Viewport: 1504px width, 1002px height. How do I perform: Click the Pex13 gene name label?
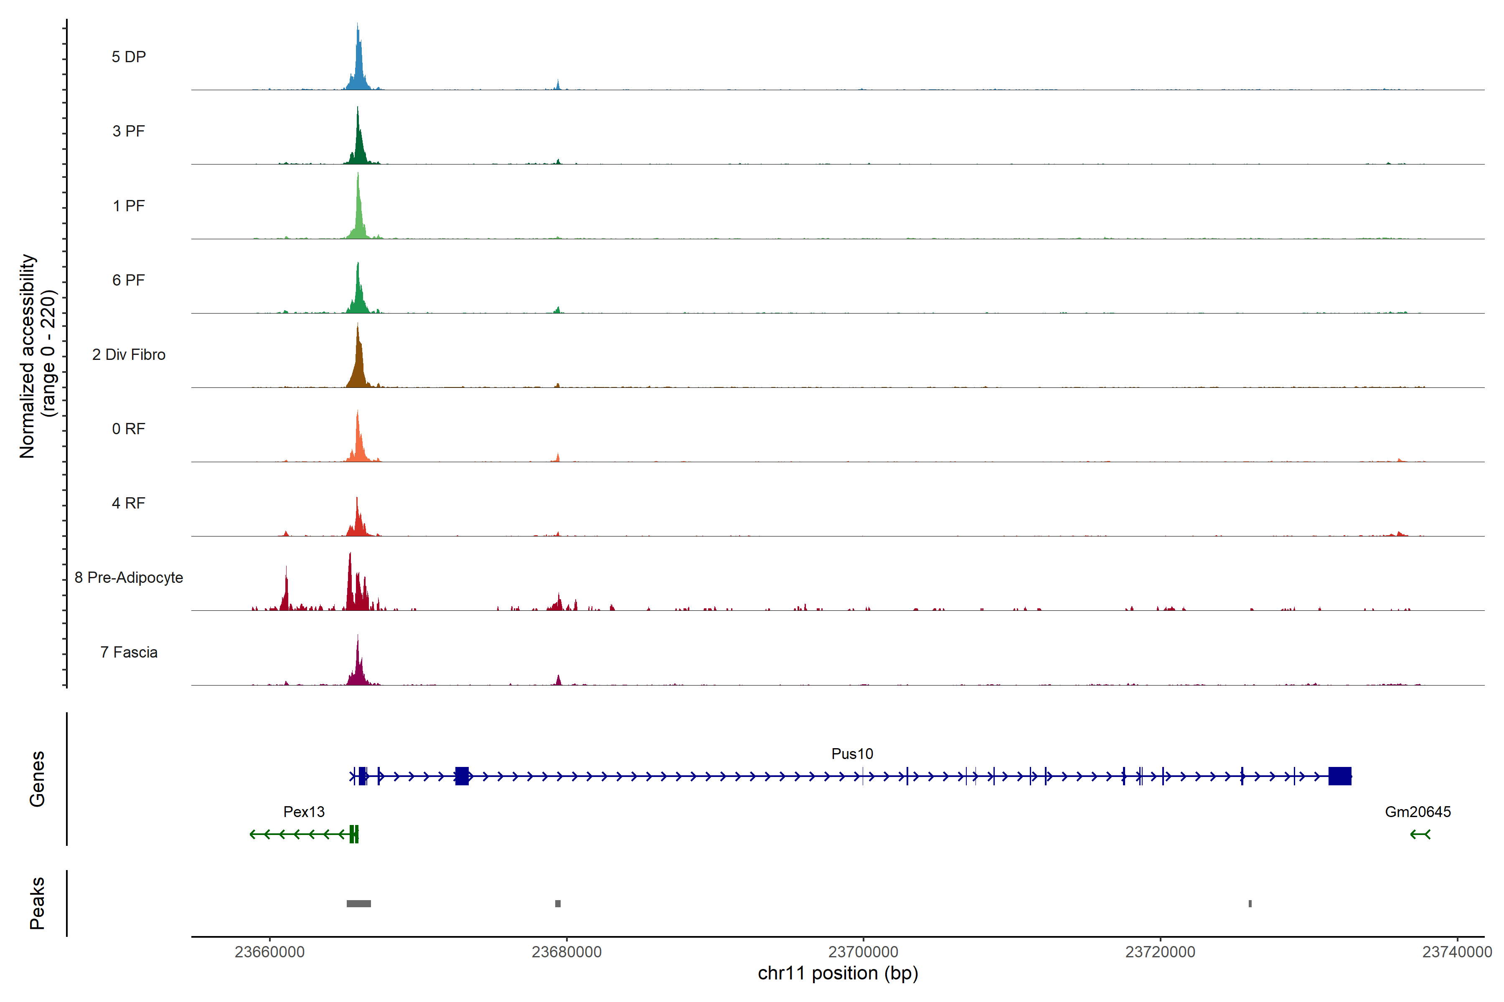(x=304, y=812)
